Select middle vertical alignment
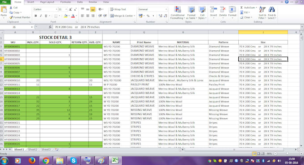The width and height of the screenshot is (304, 165). point(88,9)
